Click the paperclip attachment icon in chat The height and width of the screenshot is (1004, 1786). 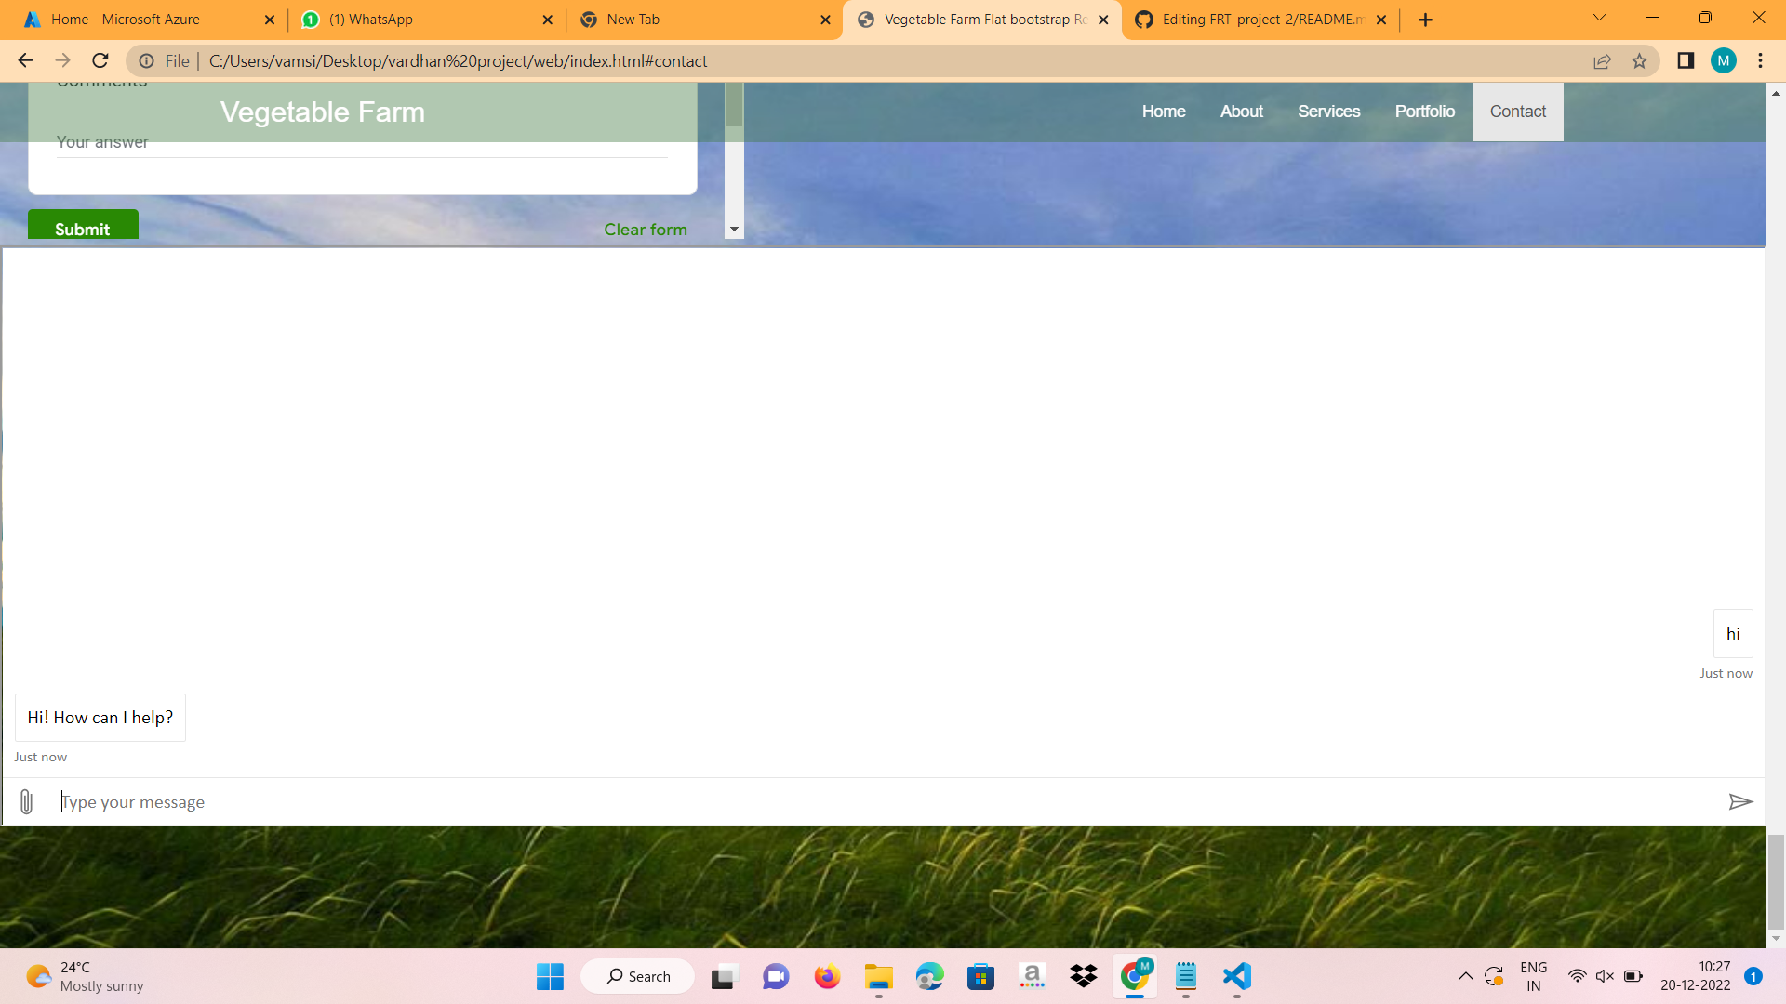point(26,802)
